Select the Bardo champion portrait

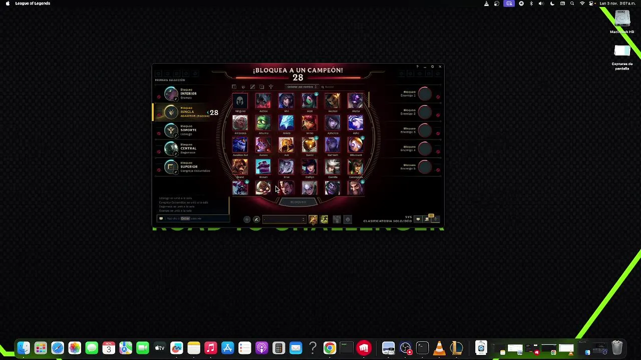pos(309,145)
